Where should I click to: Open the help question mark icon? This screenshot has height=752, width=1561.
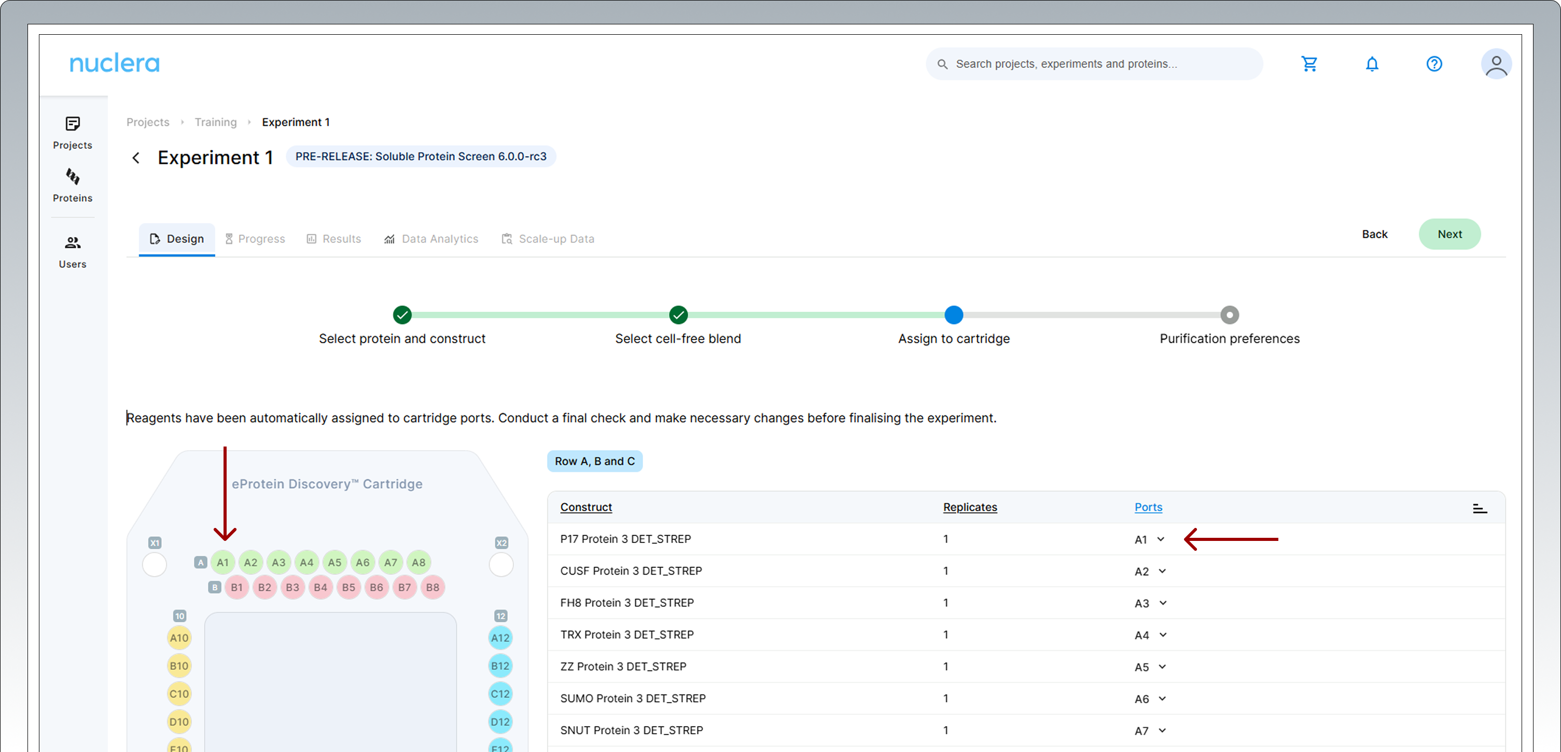[x=1434, y=64]
